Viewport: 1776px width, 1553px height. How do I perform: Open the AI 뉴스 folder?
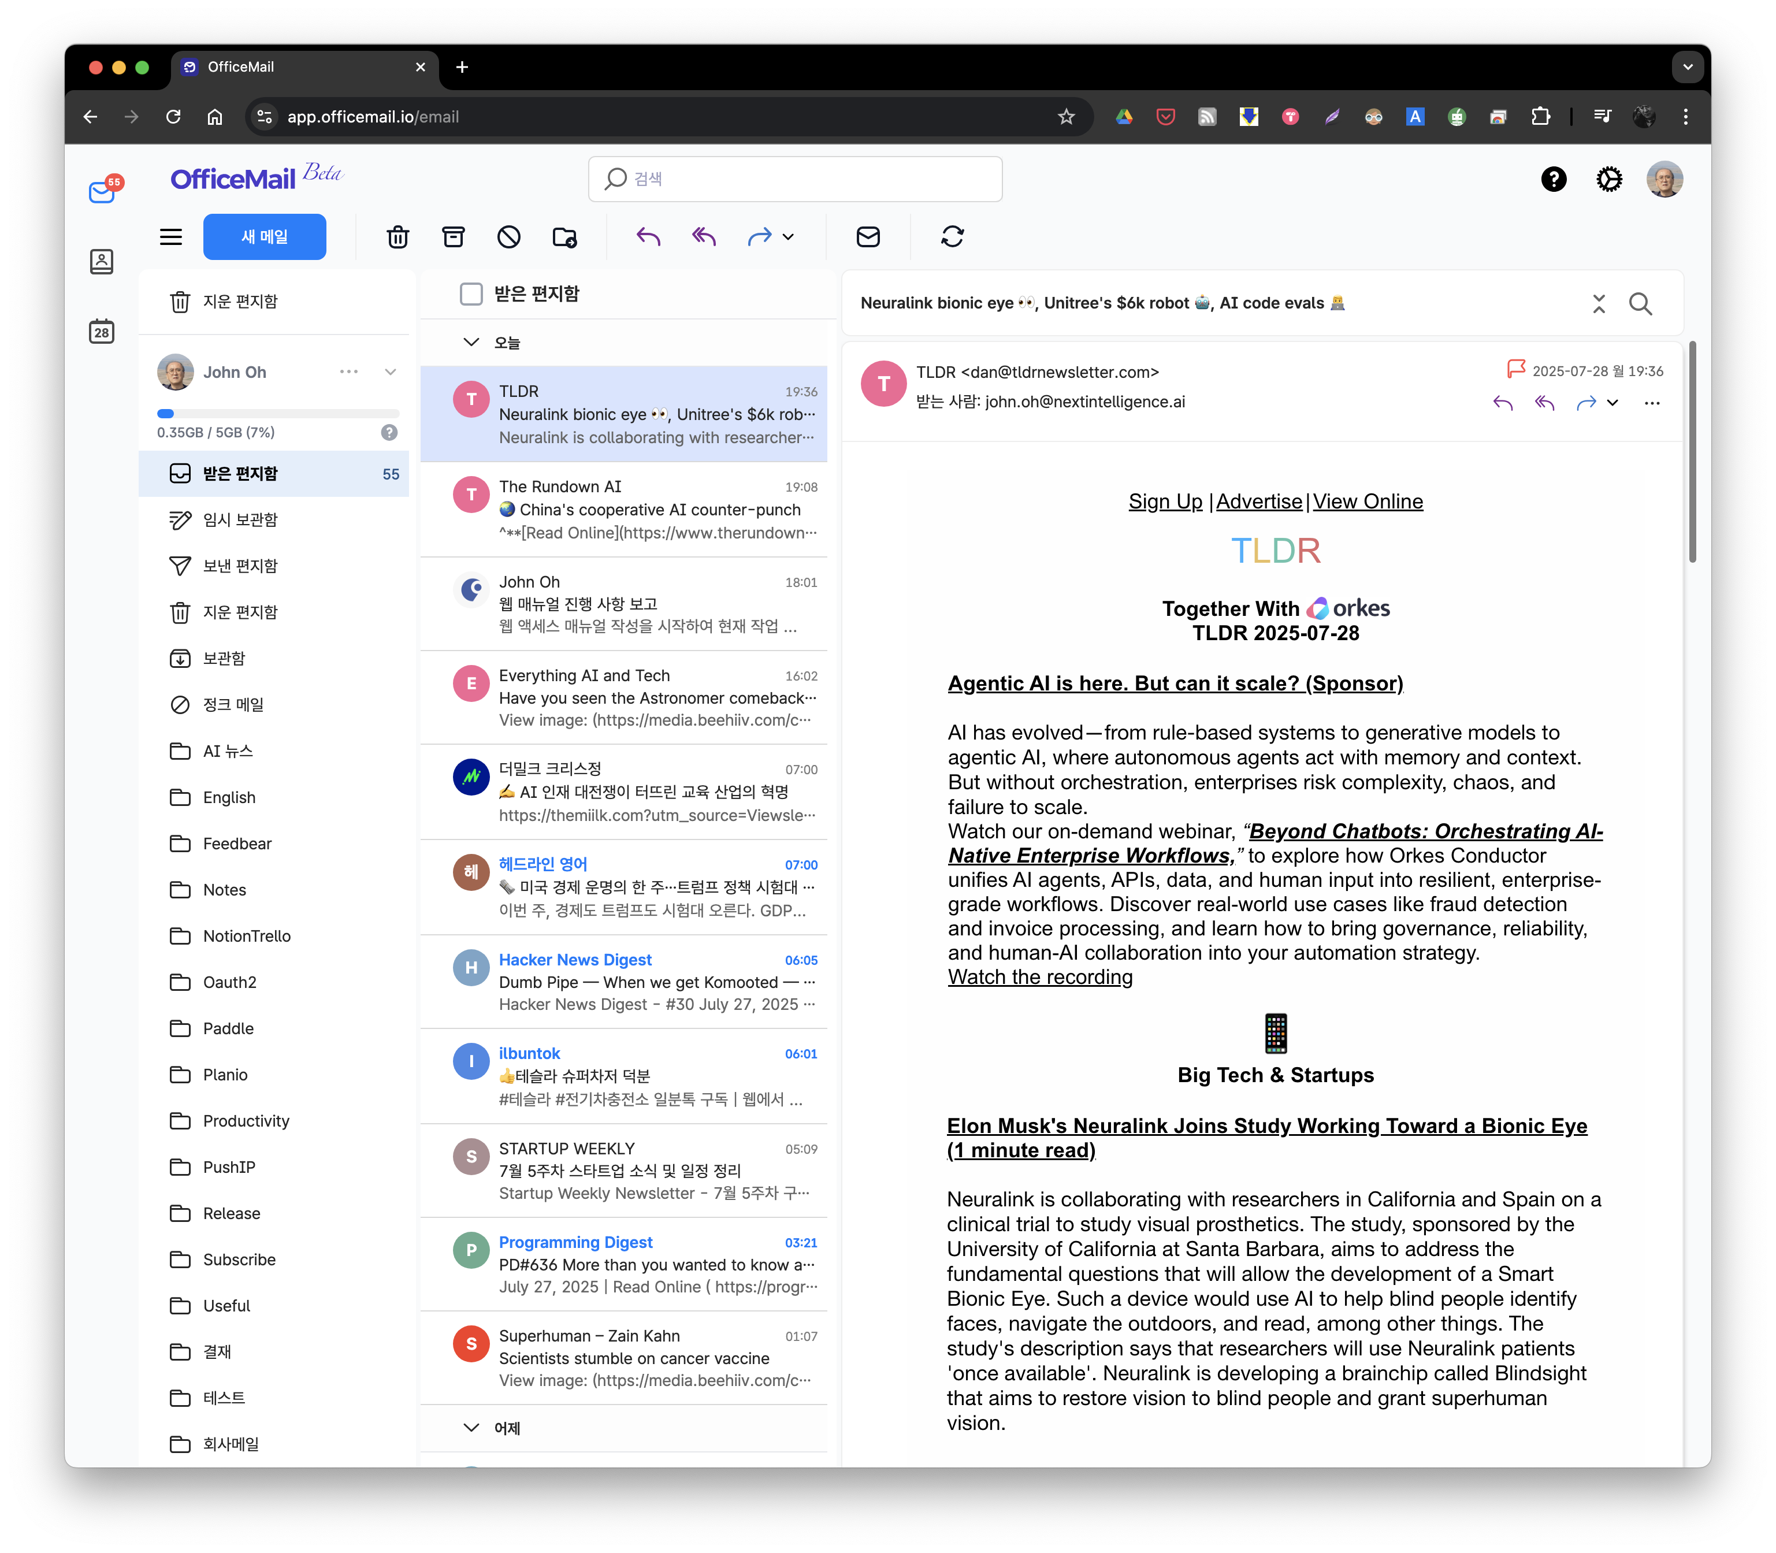point(273,751)
